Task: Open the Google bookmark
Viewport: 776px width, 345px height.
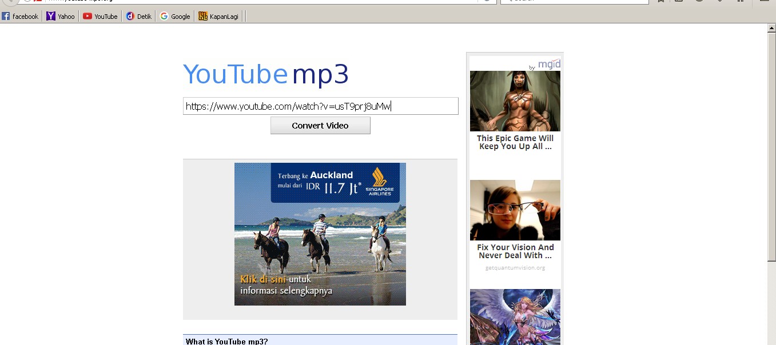Action: coord(174,16)
